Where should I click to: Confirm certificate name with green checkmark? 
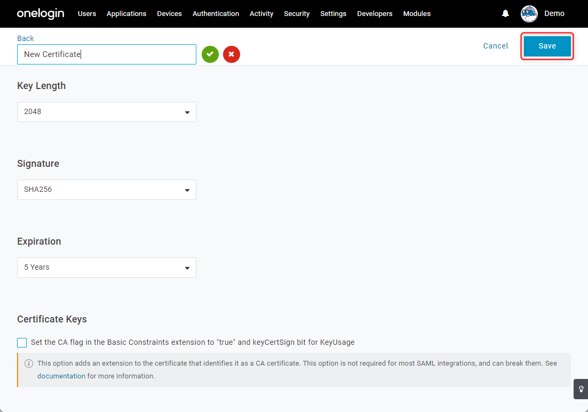click(210, 54)
